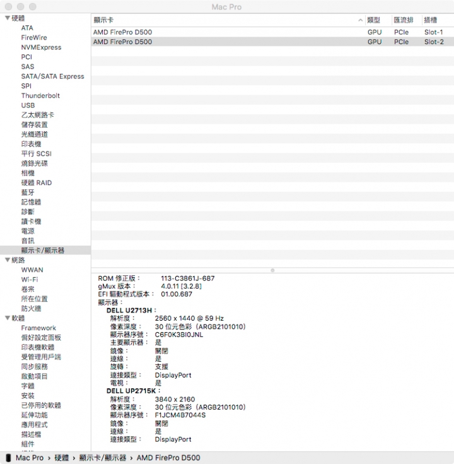
Task: Collapse the 網路 section in sidebar
Action: tap(8, 260)
